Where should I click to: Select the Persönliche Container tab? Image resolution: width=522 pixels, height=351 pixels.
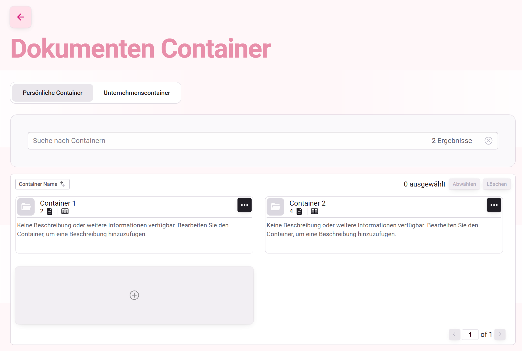pos(53,93)
